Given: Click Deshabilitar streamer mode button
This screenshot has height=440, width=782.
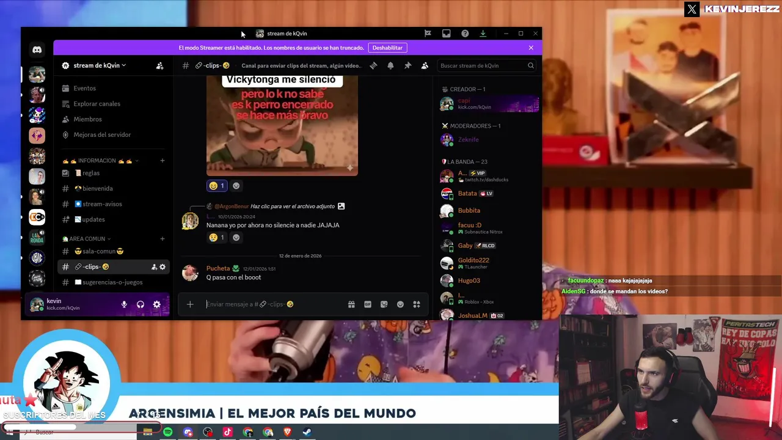Looking at the screenshot, I should [387, 48].
